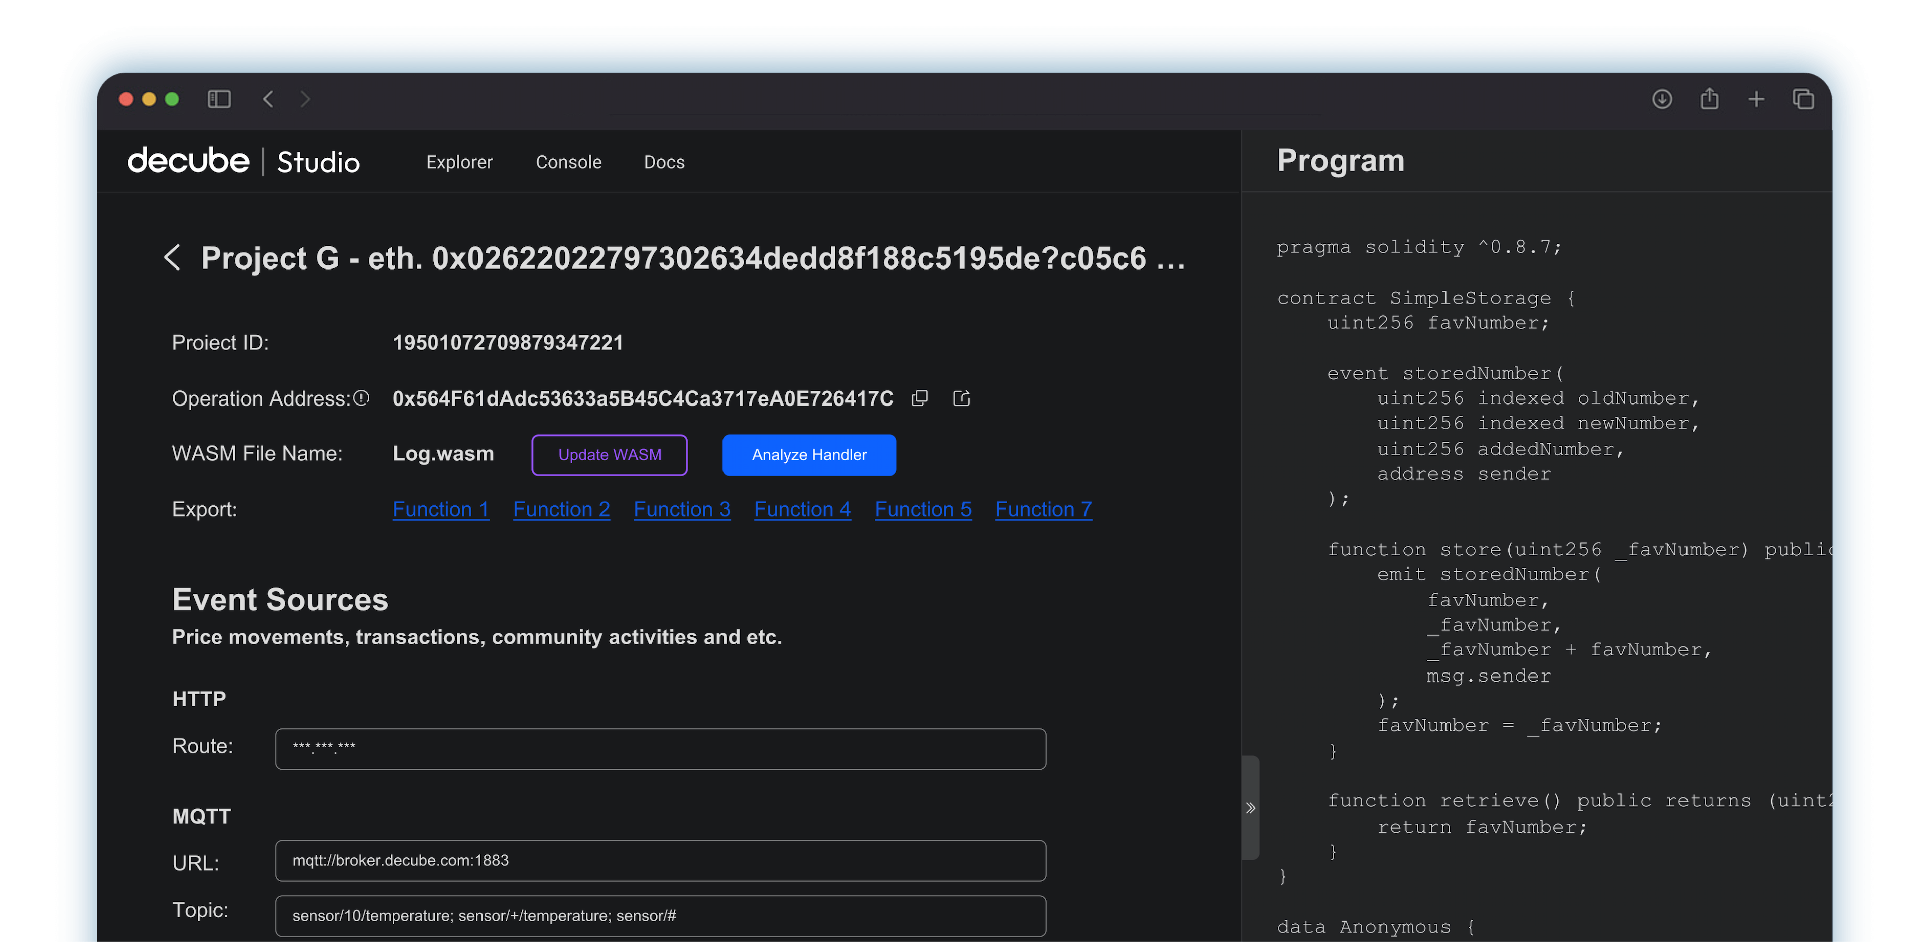
Task: Focus the MQTT URL input field
Action: tap(660, 860)
